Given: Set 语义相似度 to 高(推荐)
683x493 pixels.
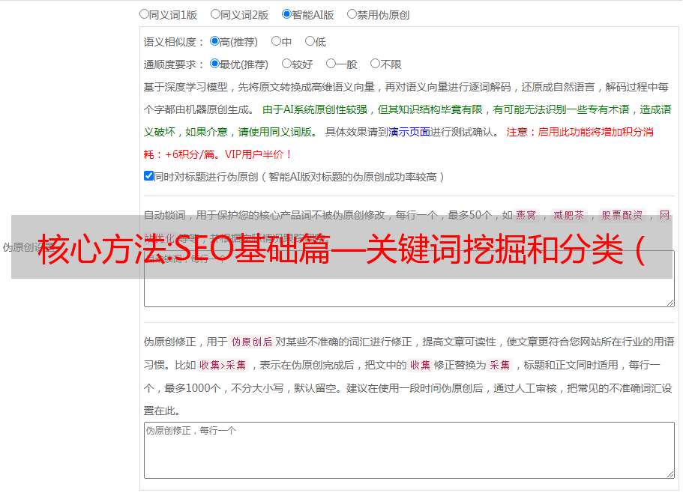Looking at the screenshot, I should [x=214, y=41].
